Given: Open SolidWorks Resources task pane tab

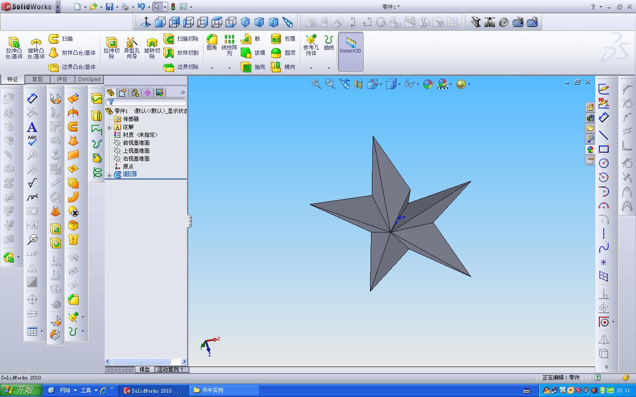Looking at the screenshot, I should point(590,108).
